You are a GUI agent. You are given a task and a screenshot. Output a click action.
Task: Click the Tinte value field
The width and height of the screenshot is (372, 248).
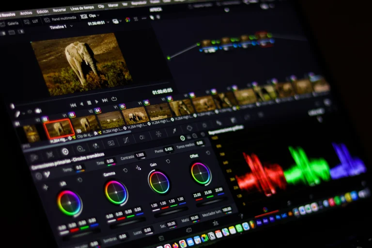tap(110, 161)
